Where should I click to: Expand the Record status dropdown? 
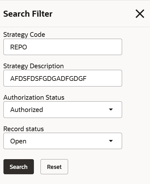click(63, 141)
